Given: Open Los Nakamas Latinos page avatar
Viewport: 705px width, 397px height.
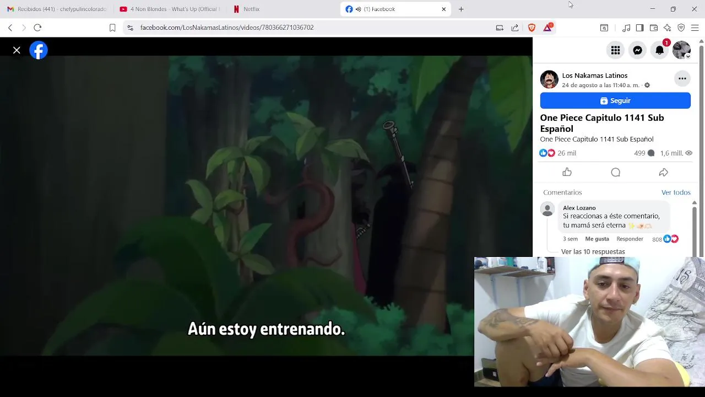Looking at the screenshot, I should click(x=549, y=79).
